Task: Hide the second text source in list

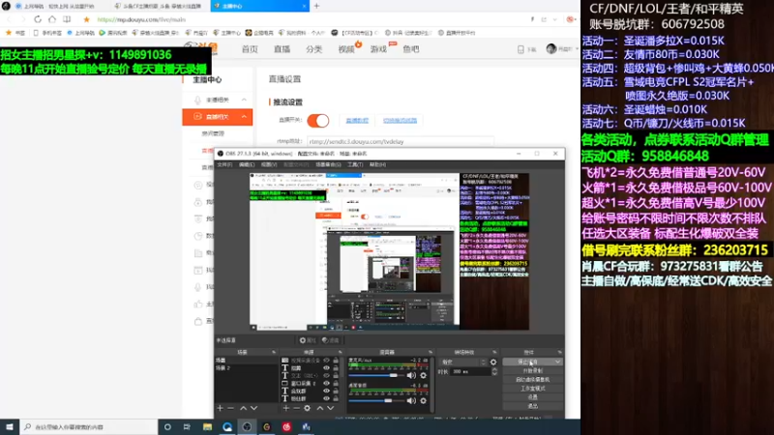Action: pos(326,375)
